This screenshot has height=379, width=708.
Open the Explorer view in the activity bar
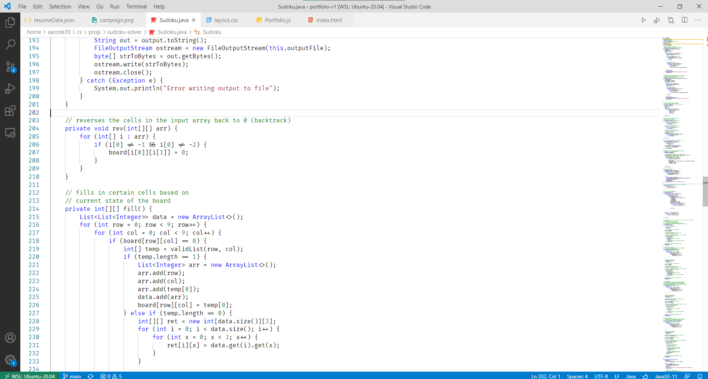click(x=10, y=23)
